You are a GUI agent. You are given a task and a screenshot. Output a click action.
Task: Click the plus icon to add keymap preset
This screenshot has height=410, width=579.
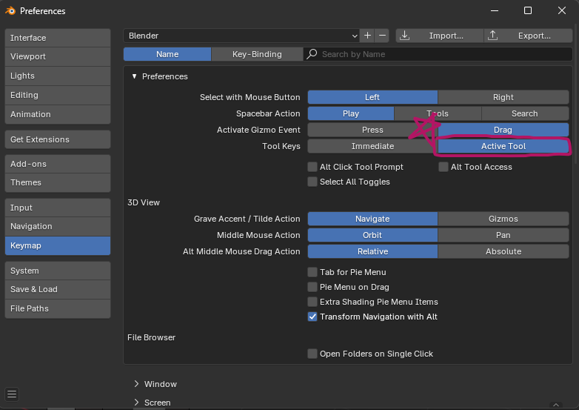point(367,36)
